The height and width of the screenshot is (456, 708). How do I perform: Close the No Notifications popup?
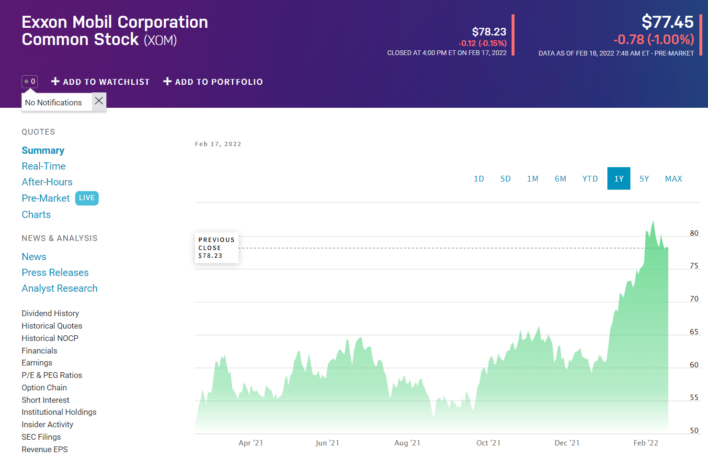click(99, 101)
